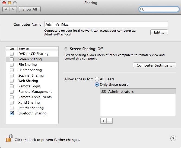This screenshot has height=148, width=181.
Task: Choose the Only these users option
Action: (97, 85)
